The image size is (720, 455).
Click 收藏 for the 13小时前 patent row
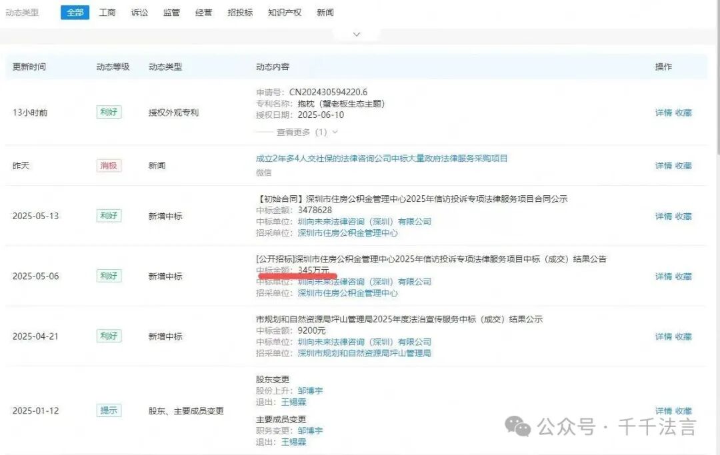pyautogui.click(x=683, y=113)
